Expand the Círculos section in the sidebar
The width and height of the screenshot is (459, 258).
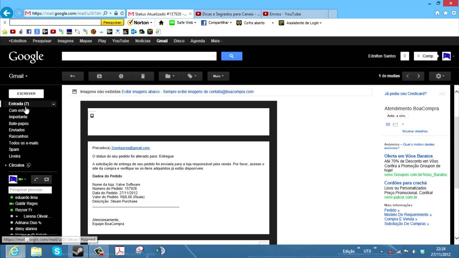(x=6, y=165)
